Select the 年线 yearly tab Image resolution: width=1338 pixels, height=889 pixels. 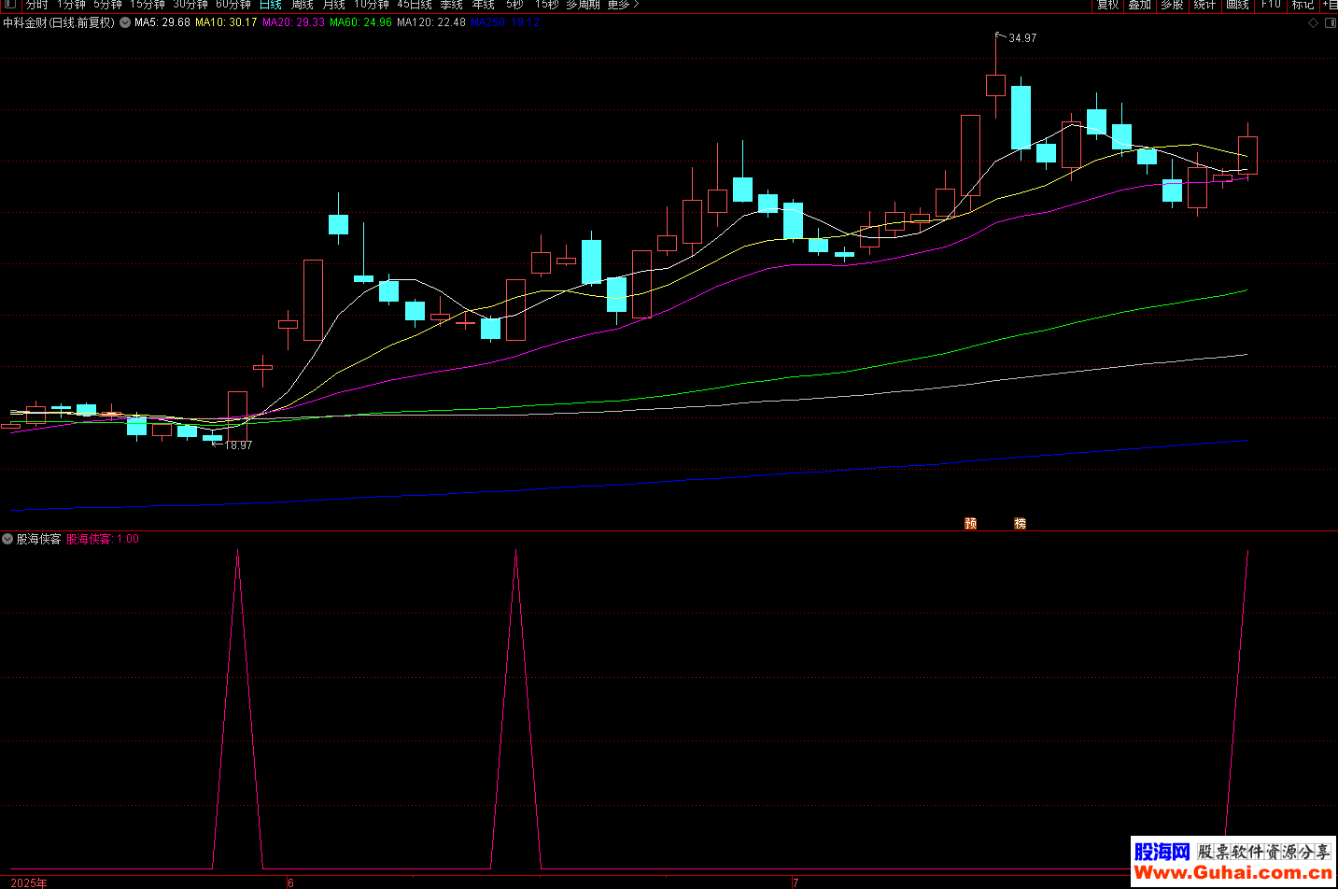483,5
